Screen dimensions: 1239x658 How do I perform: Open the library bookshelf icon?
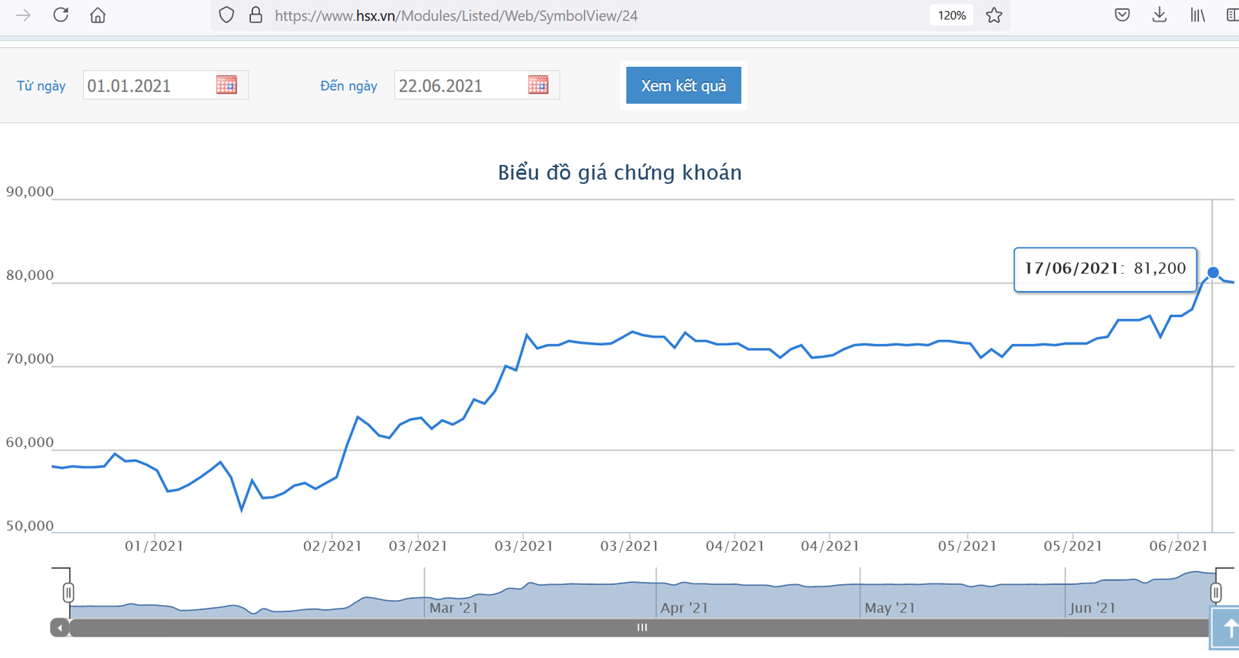tap(1198, 15)
